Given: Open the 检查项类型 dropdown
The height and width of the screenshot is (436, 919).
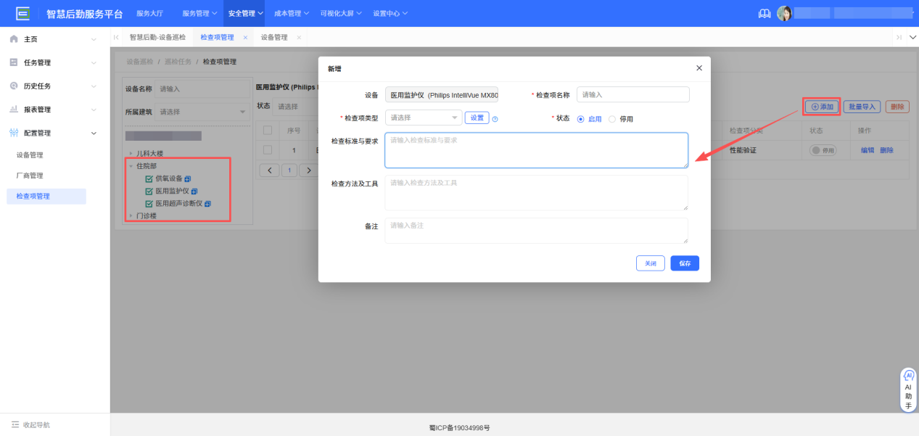Looking at the screenshot, I should [x=424, y=117].
